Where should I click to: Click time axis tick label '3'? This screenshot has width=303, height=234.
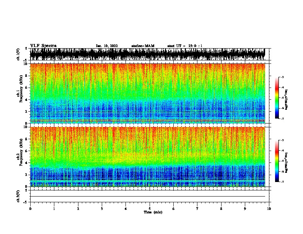[x=102, y=208]
